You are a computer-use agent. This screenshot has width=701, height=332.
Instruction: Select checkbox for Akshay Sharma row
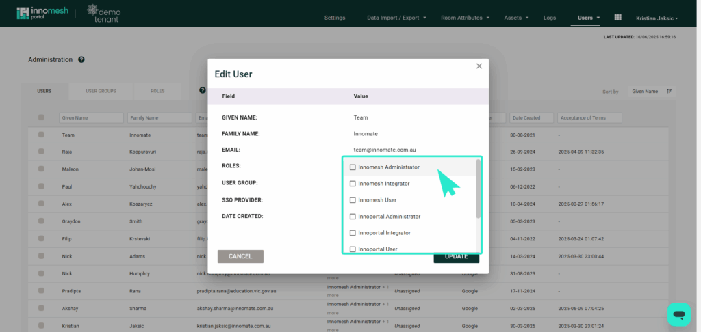coord(41,308)
